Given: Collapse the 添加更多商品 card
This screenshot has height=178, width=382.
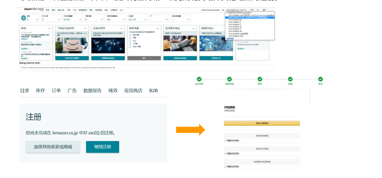Looking at the screenshot, I should tap(194, 28).
